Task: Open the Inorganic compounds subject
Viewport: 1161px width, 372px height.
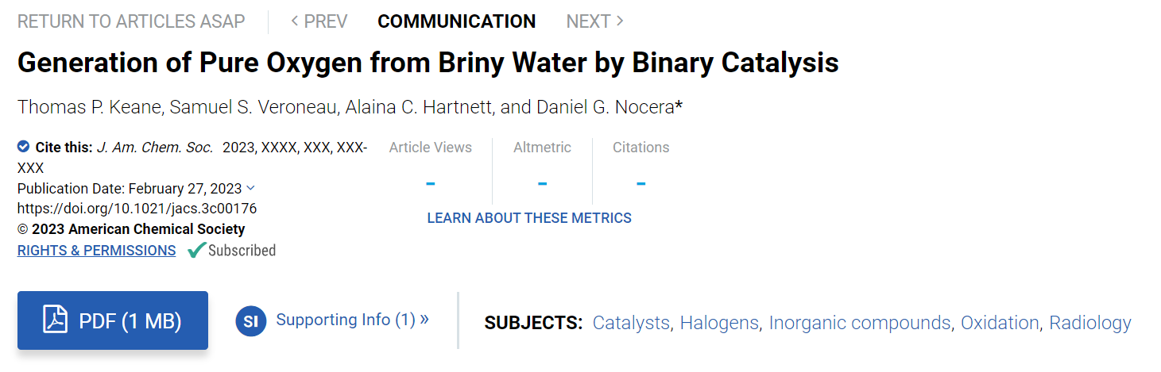Action: coord(859,323)
